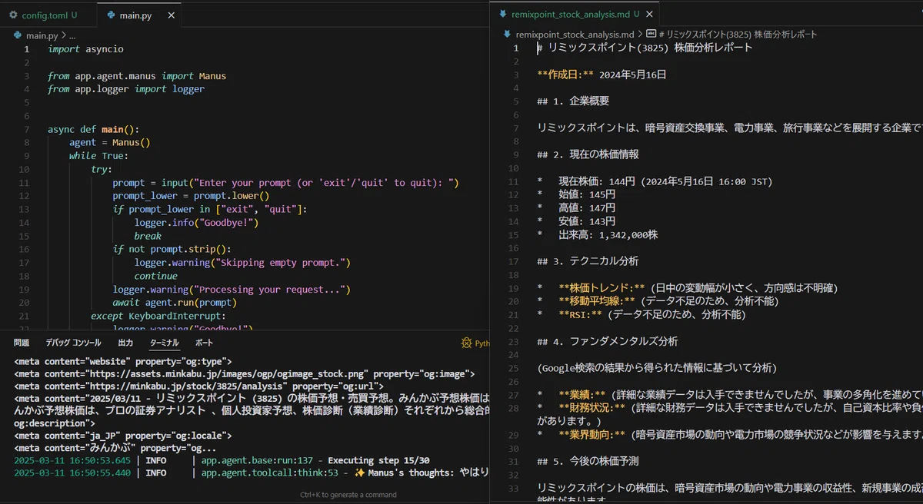Image resolution: width=923 pixels, height=504 pixels.
Task: Click the "## 5. 今後の株価予測" heading
Action: point(588,461)
